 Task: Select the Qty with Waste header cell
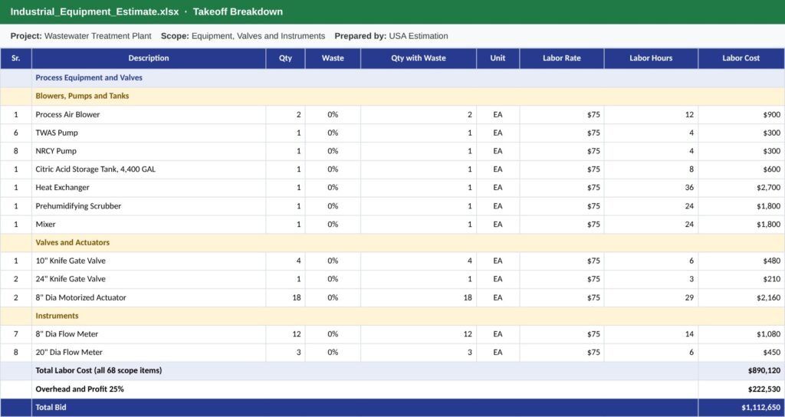tap(418, 58)
